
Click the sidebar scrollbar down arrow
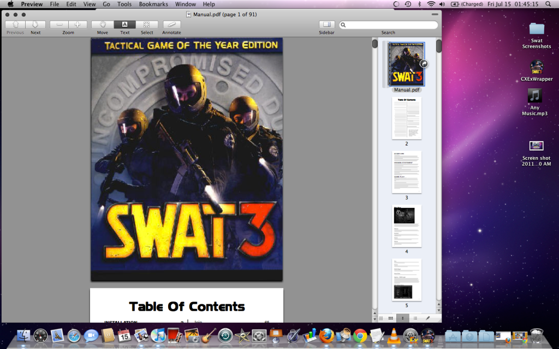[438, 310]
